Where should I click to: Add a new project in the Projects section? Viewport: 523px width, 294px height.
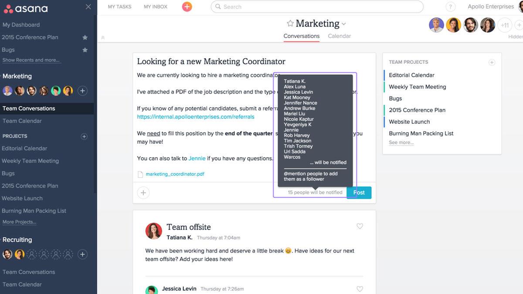[x=84, y=136]
